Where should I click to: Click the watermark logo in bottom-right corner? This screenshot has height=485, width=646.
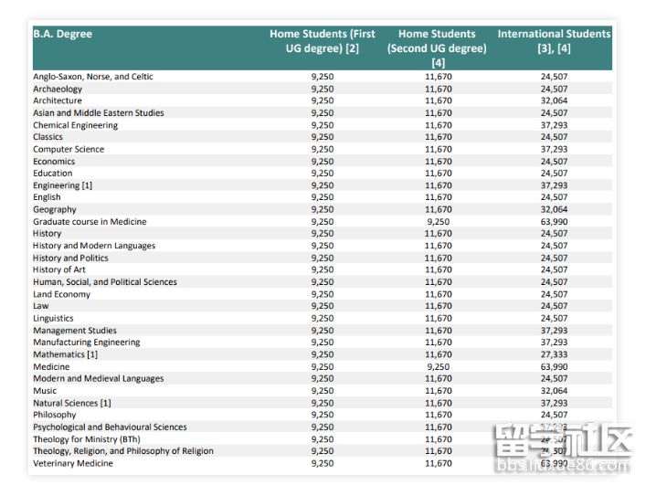563,448
